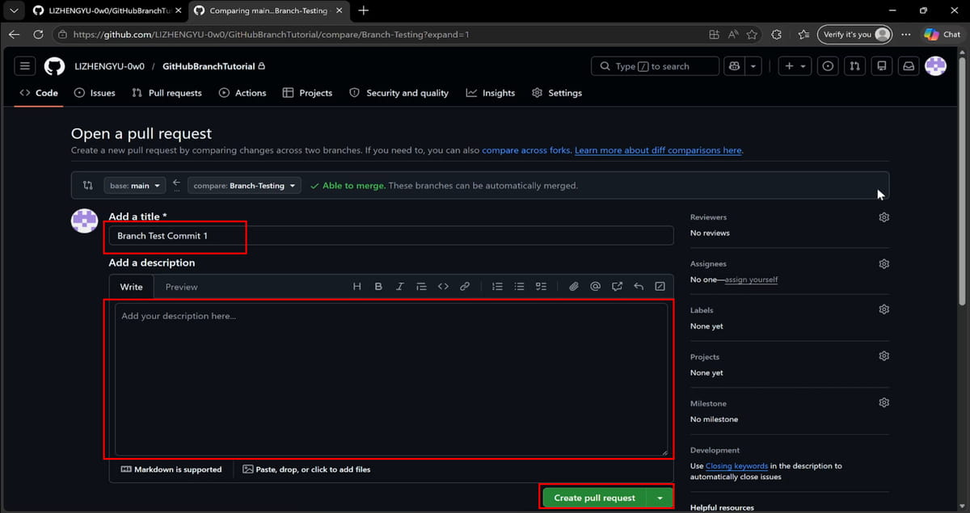Open GitHub notifications inbox
The height and width of the screenshot is (513, 970).
click(908, 65)
